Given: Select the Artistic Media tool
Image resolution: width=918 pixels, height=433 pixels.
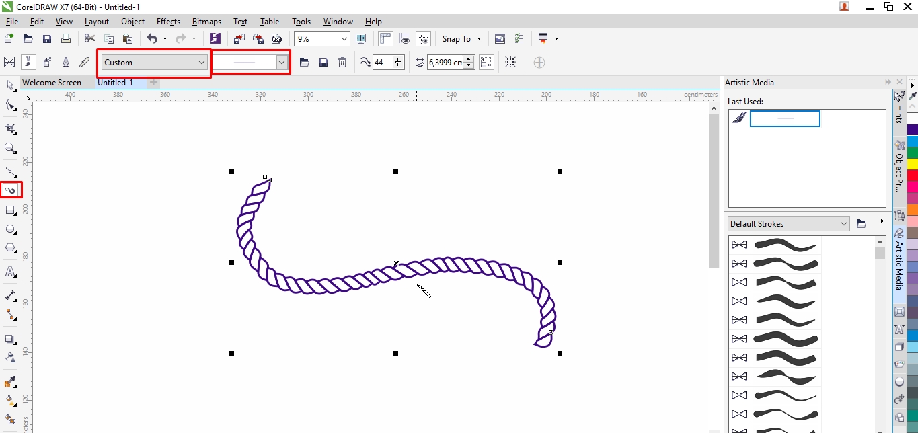Looking at the screenshot, I should coord(10,190).
